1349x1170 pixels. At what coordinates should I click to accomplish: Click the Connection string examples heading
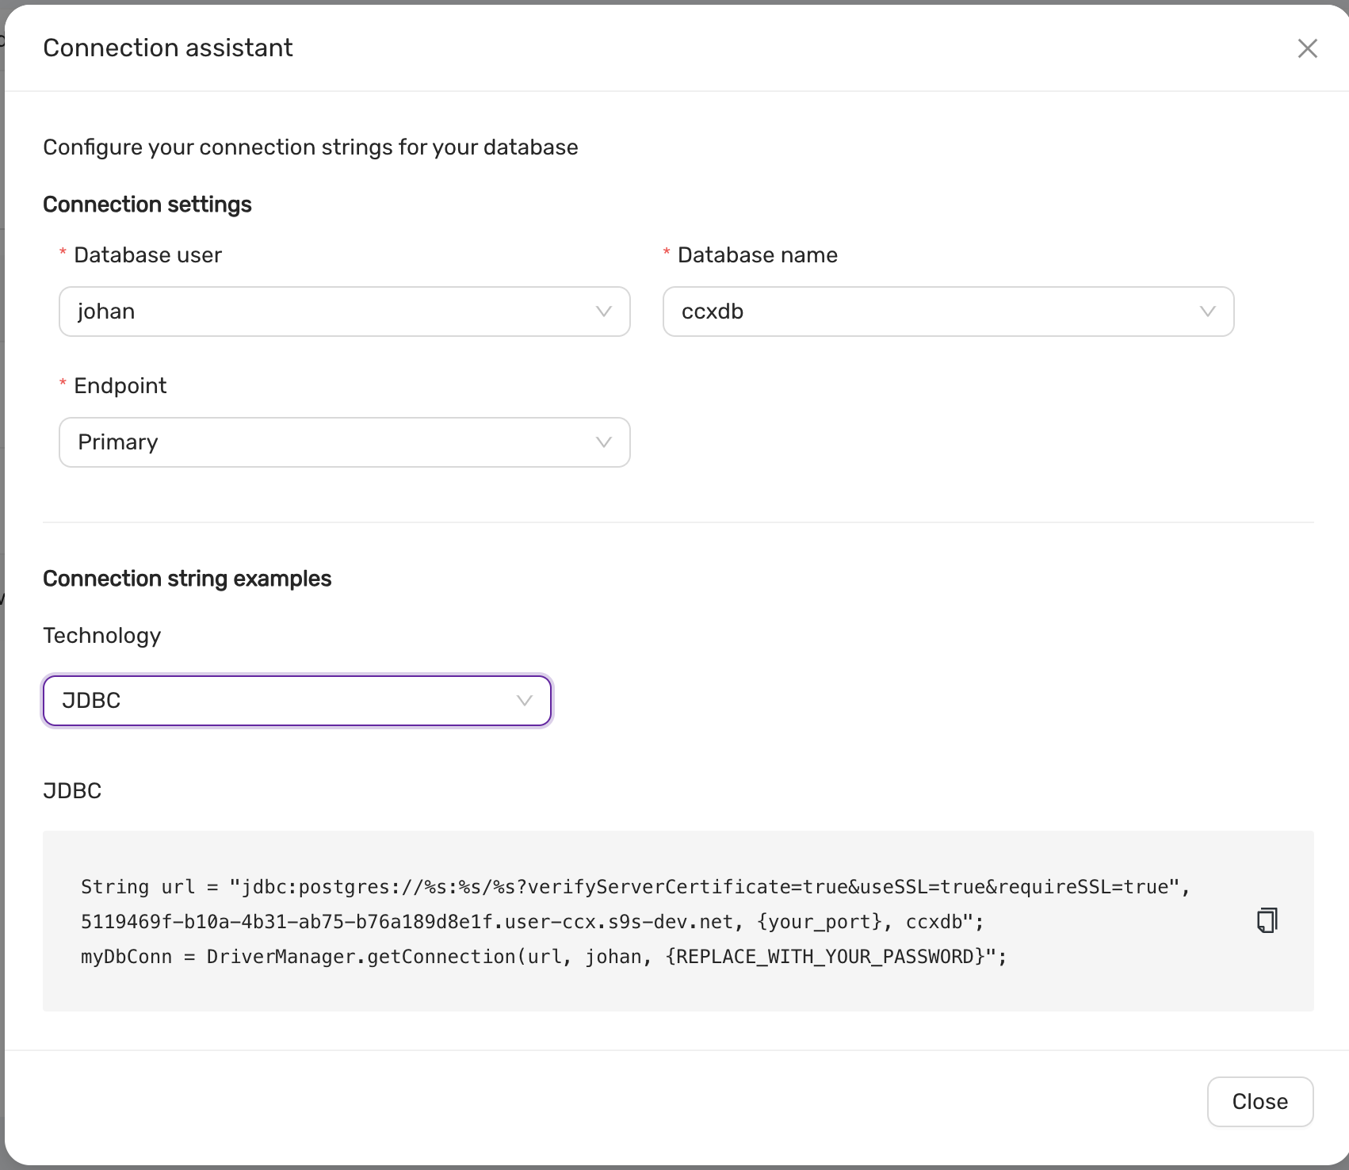(187, 578)
